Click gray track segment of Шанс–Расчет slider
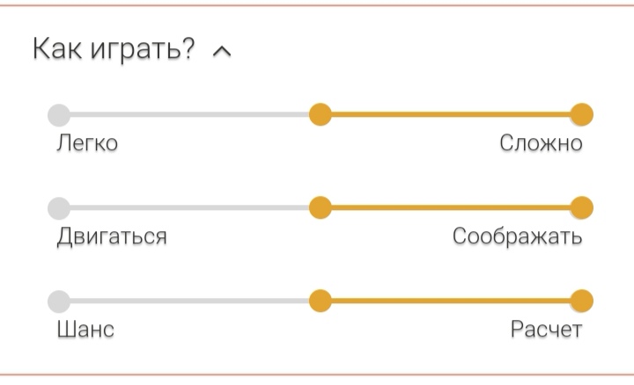The height and width of the screenshot is (385, 634). click(188, 301)
